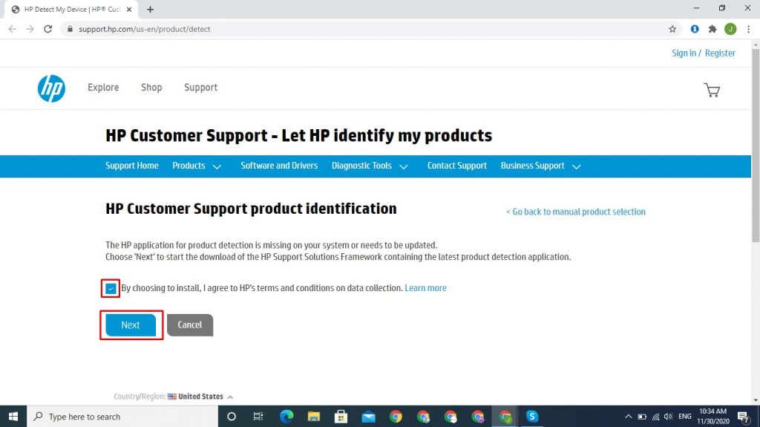Bookmark this page with star icon
760x427 pixels.
672,29
